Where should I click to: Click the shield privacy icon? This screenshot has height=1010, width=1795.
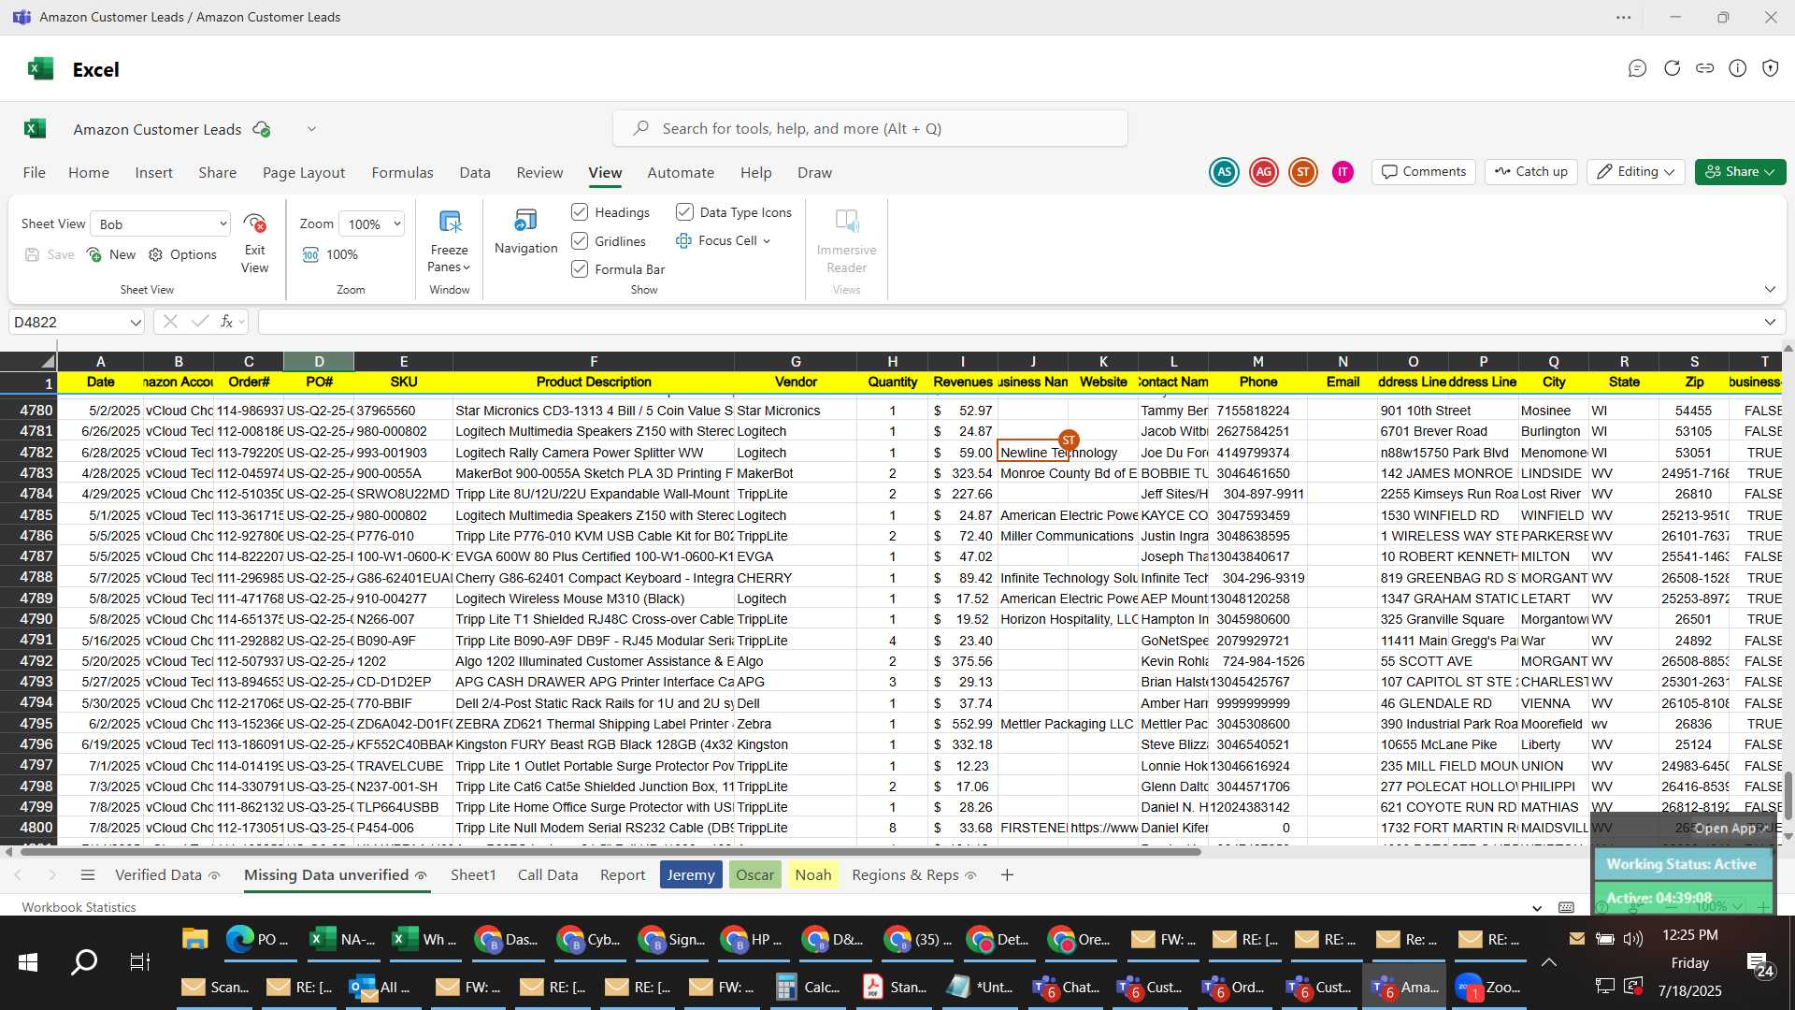tap(1770, 68)
